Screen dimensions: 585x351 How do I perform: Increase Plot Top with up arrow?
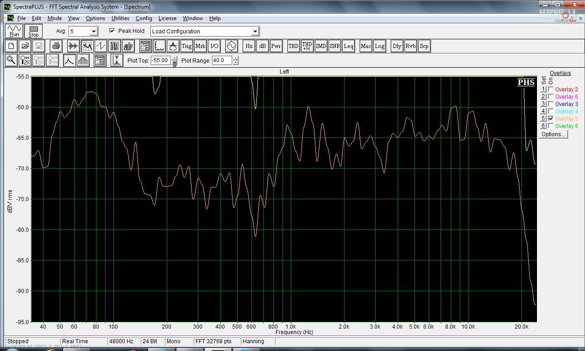(x=175, y=58)
